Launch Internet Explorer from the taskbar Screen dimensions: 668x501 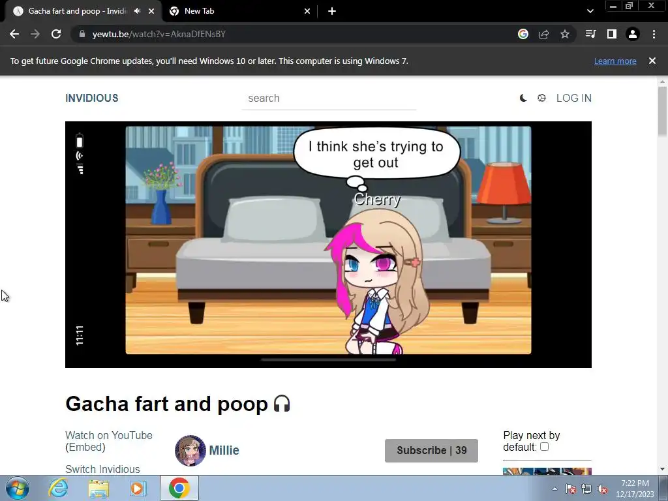58,488
